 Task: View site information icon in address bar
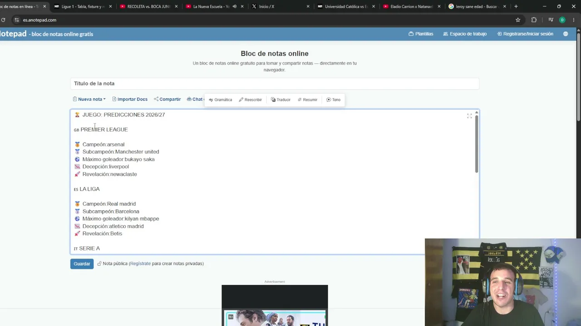click(16, 20)
